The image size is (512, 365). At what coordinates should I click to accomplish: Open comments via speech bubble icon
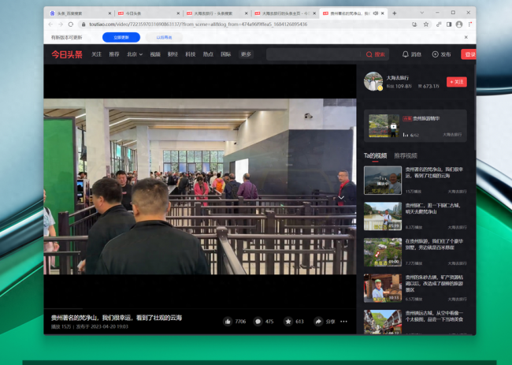258,322
